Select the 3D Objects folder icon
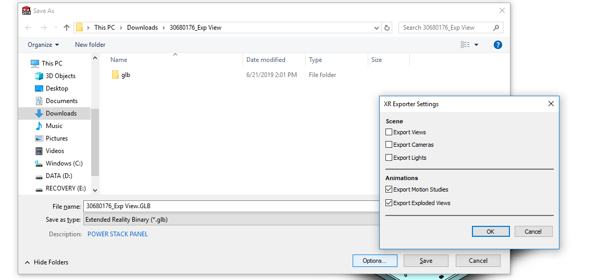 tap(39, 76)
